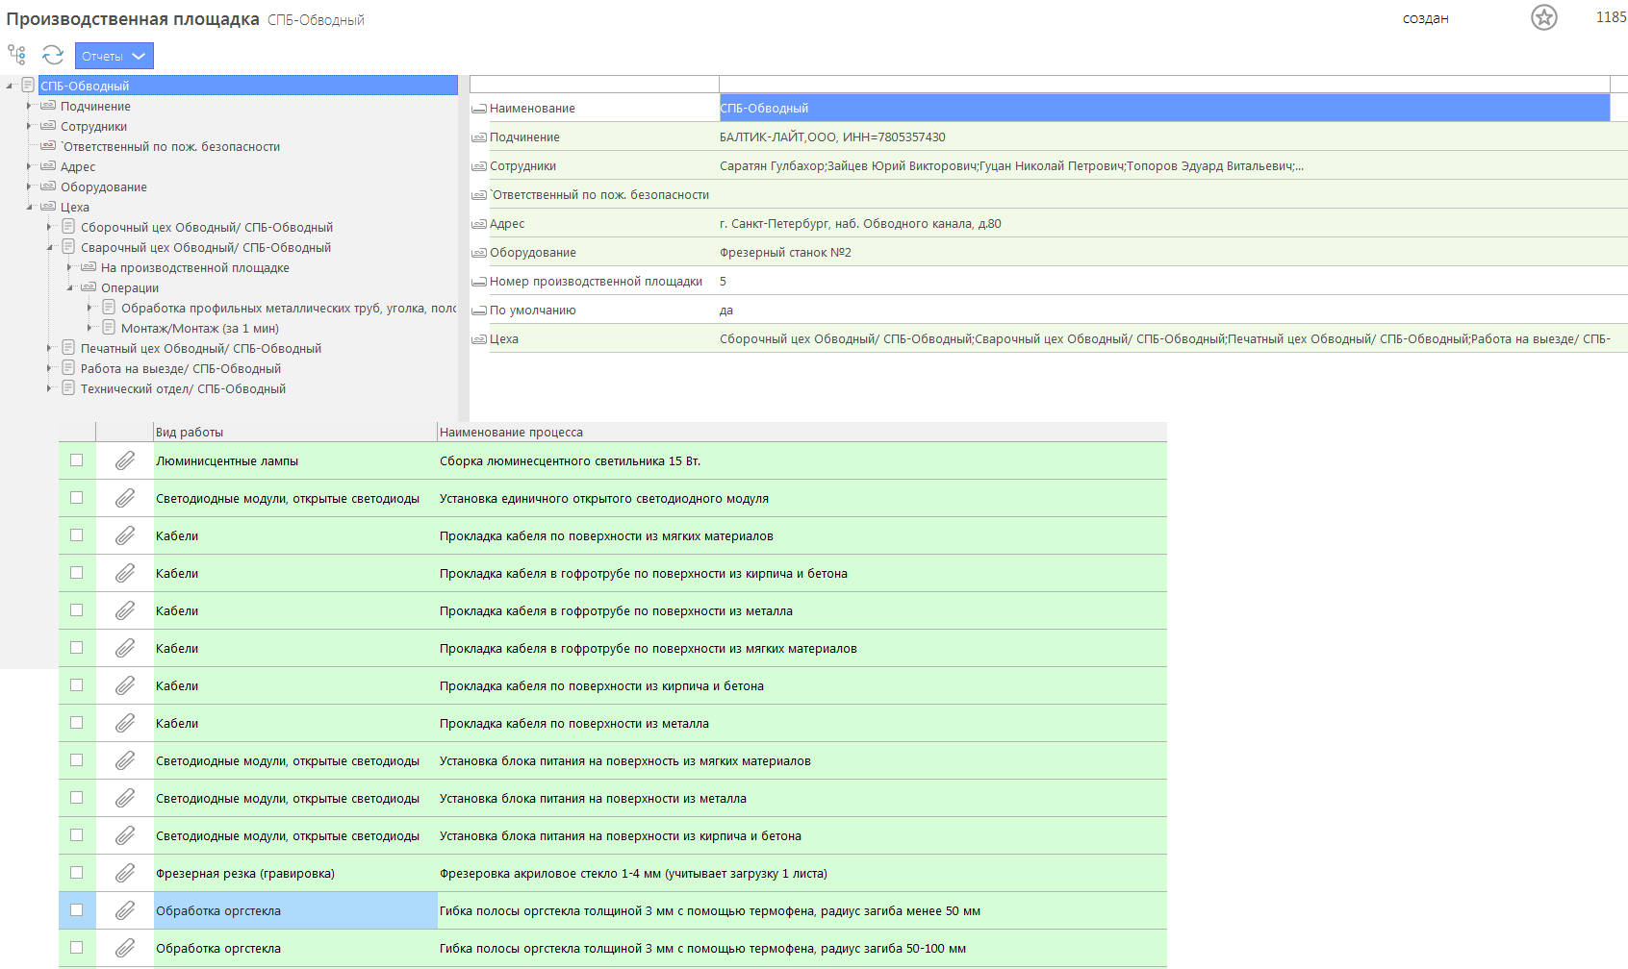Click the Наименование value field СПБ-Обводный
Viewport: 1628px width, 969px height.
pyautogui.click(x=1163, y=109)
